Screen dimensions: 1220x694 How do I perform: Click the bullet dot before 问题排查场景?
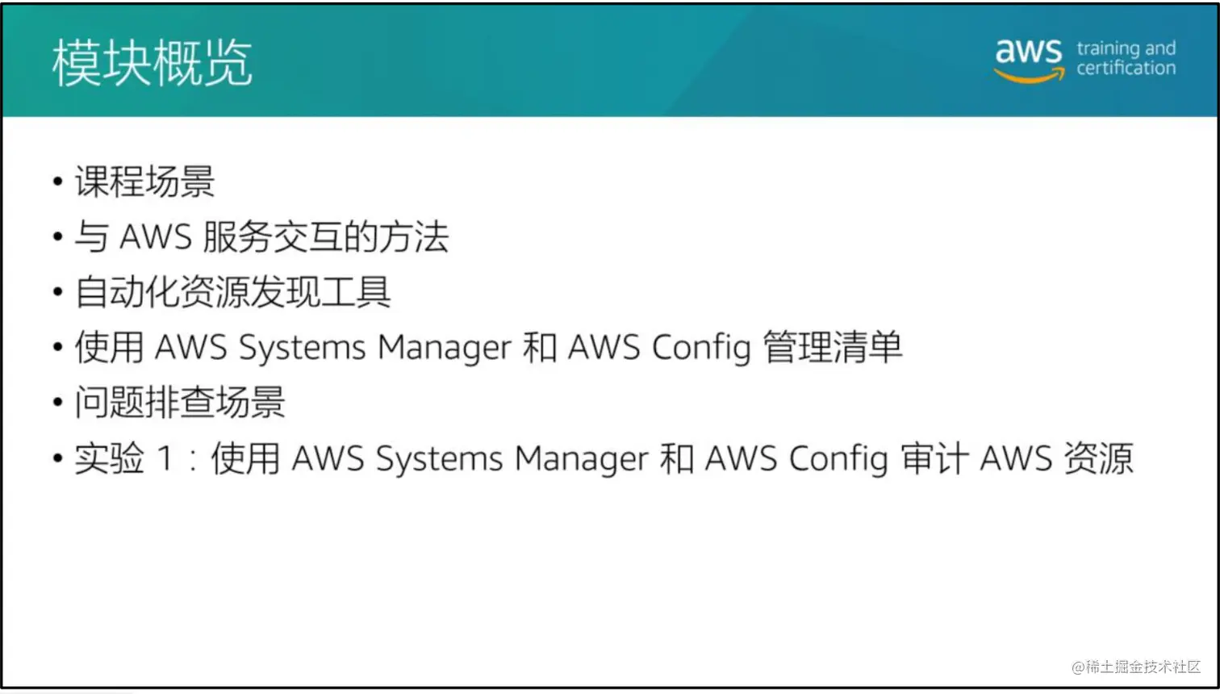point(58,403)
